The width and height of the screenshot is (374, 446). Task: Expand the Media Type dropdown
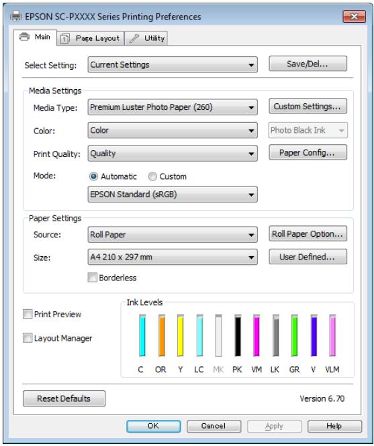point(173,107)
